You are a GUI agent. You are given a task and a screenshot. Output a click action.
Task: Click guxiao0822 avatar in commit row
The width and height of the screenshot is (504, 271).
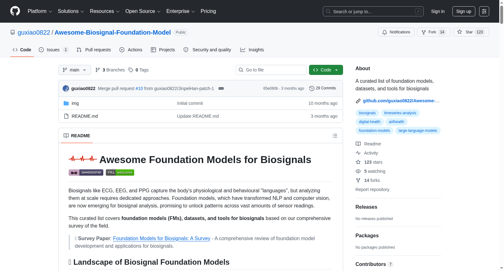tap(66, 88)
